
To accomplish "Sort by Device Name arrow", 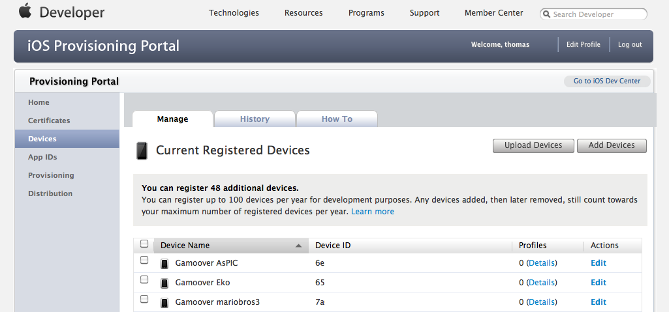I will tap(299, 246).
